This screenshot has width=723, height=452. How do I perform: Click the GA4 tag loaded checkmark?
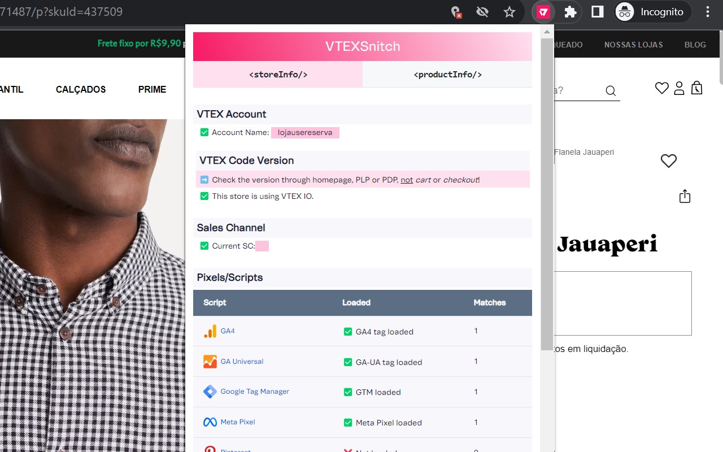pos(347,332)
